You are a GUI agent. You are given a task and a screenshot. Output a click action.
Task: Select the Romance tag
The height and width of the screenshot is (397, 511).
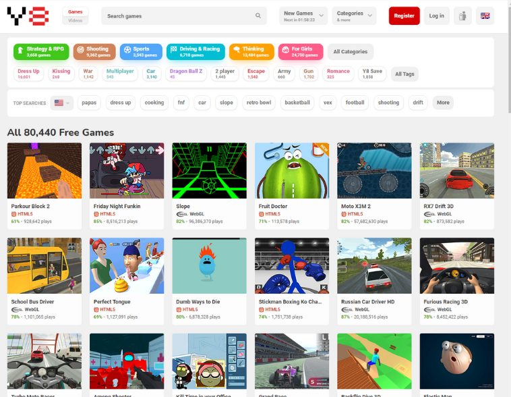pos(338,74)
